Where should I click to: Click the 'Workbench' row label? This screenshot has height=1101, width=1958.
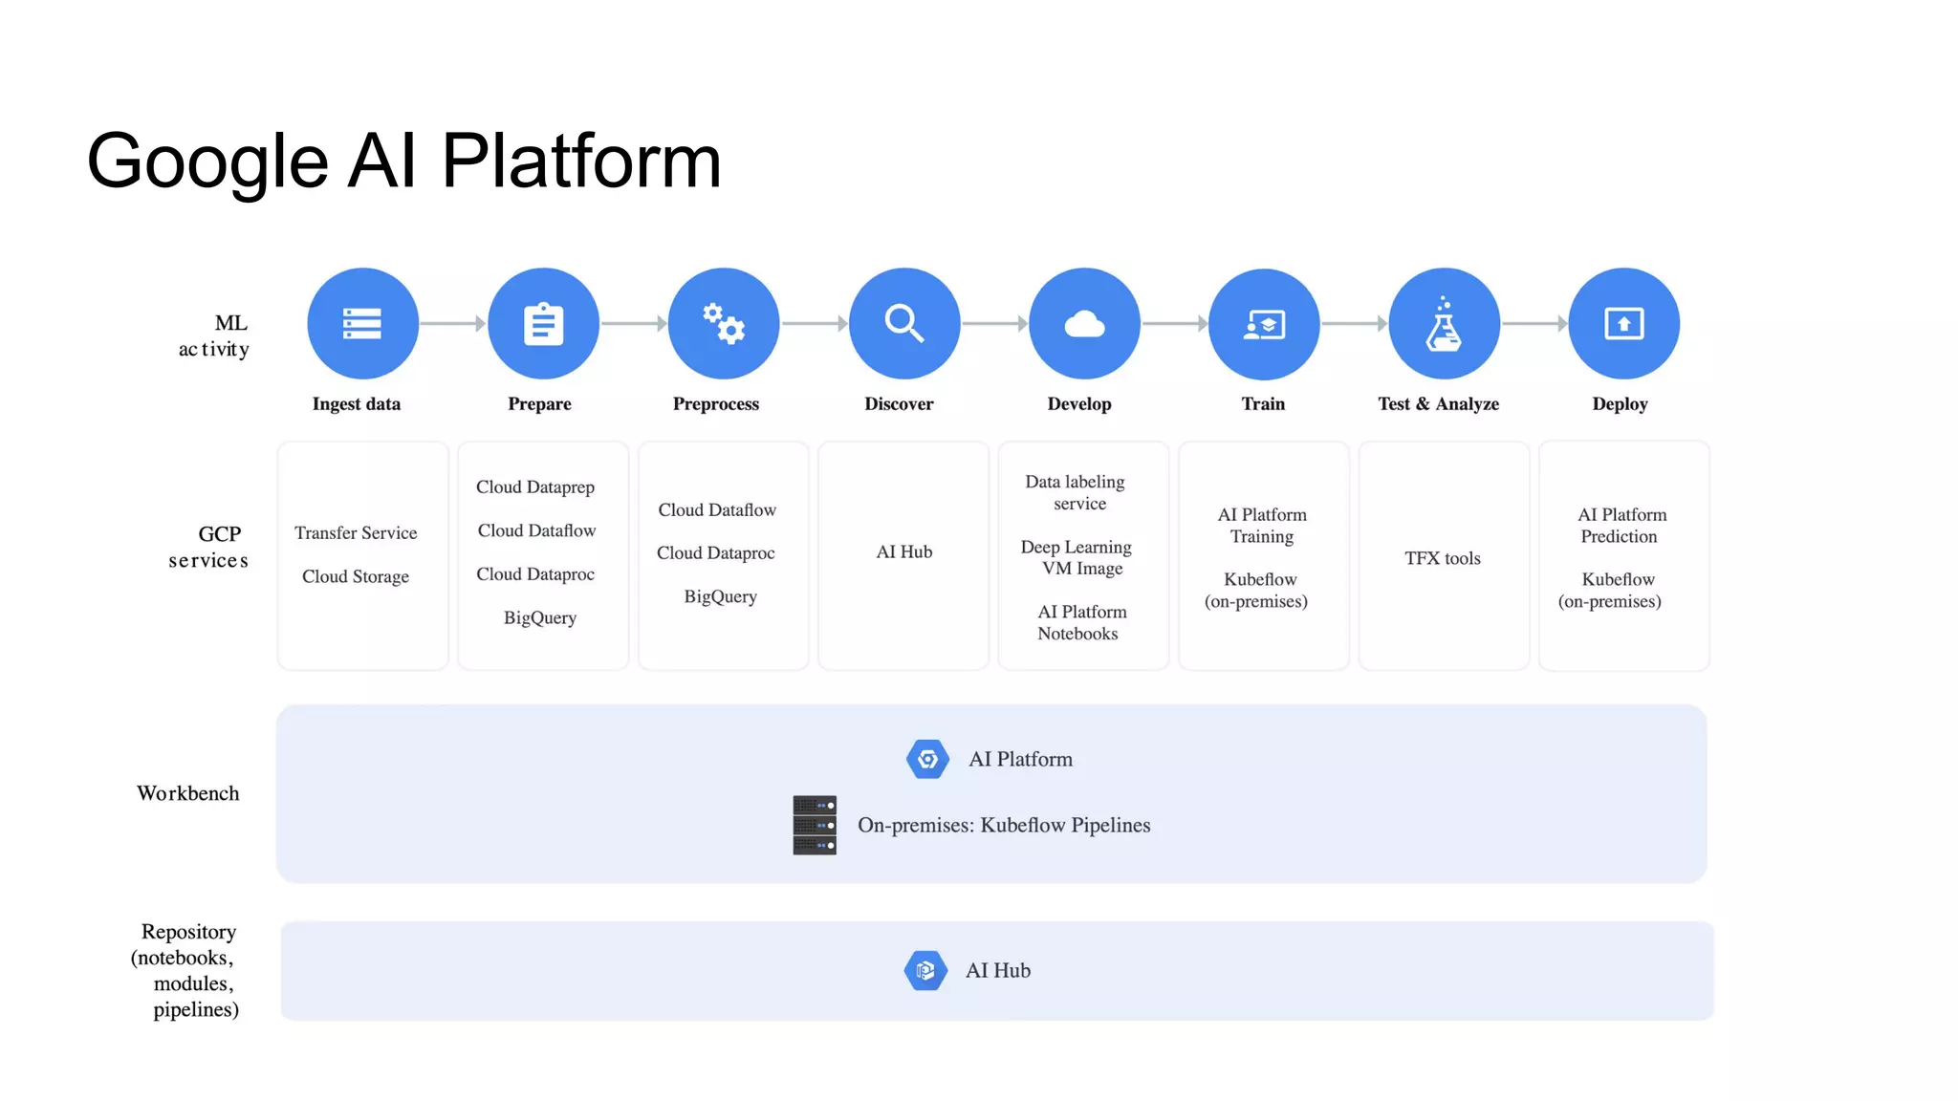tap(188, 793)
